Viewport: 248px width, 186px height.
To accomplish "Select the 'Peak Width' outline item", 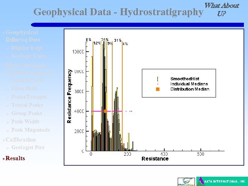I will (x=25, y=122).
